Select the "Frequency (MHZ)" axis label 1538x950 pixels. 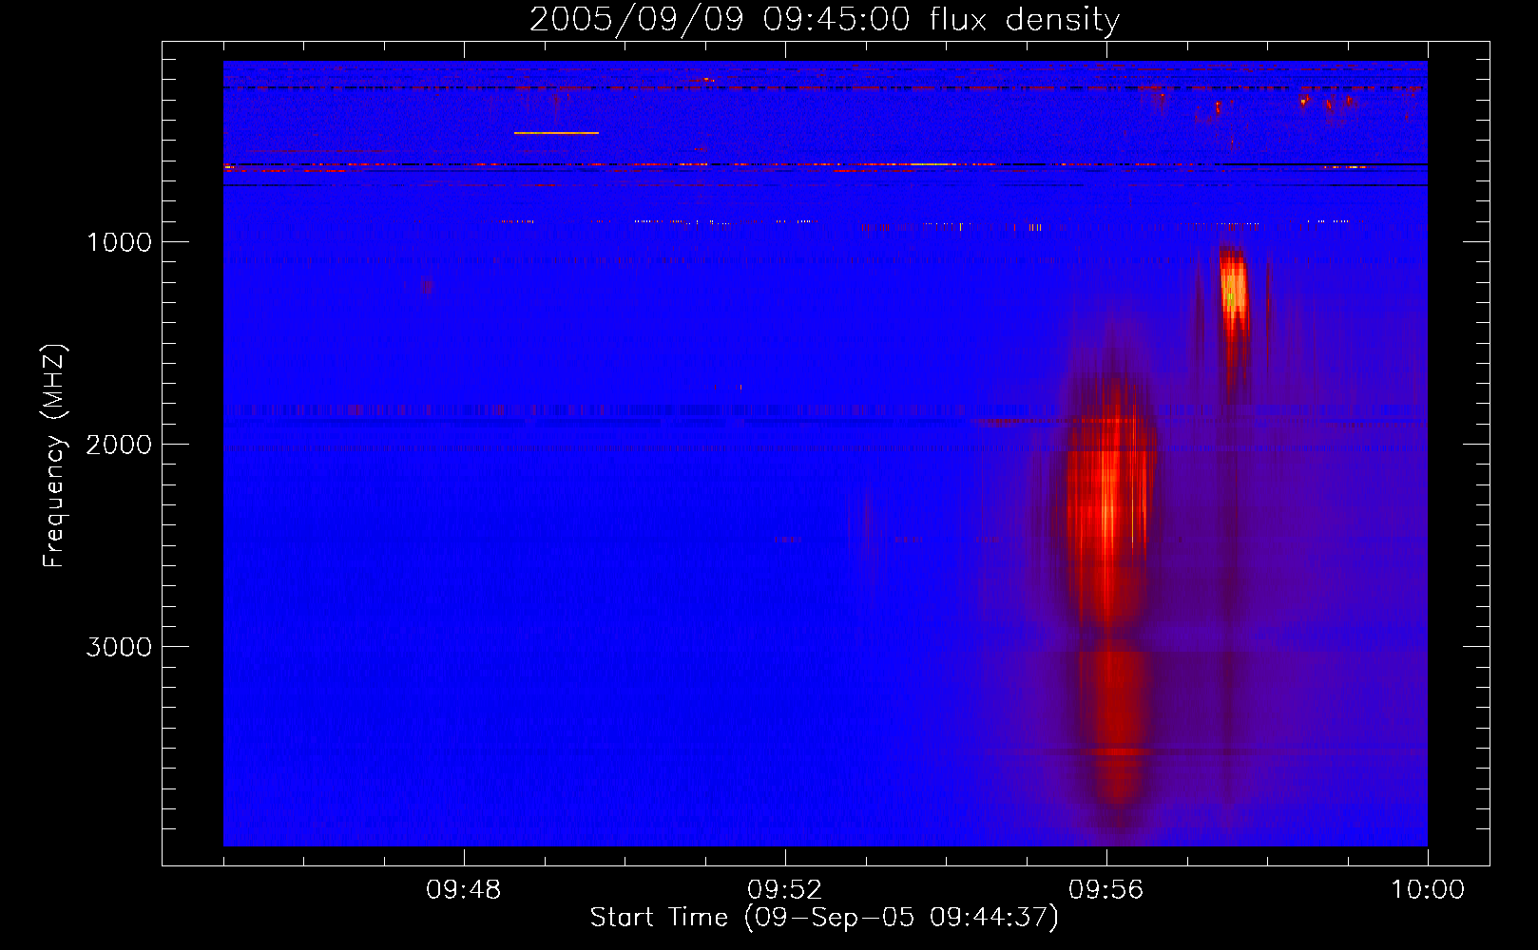coord(54,456)
